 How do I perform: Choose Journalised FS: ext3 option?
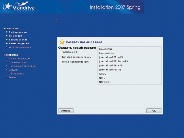[x=130, y=57]
